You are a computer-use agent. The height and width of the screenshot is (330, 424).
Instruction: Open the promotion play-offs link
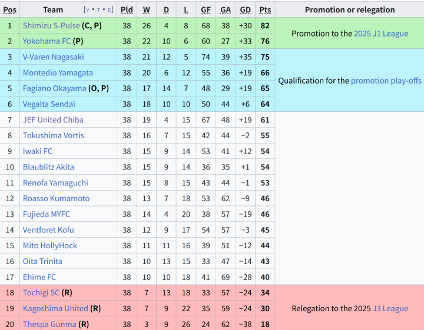tap(386, 81)
